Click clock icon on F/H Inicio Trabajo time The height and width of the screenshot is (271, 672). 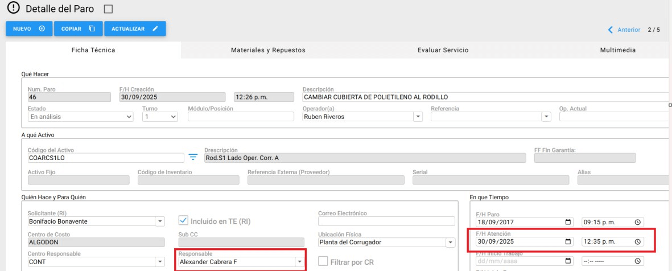637,261
